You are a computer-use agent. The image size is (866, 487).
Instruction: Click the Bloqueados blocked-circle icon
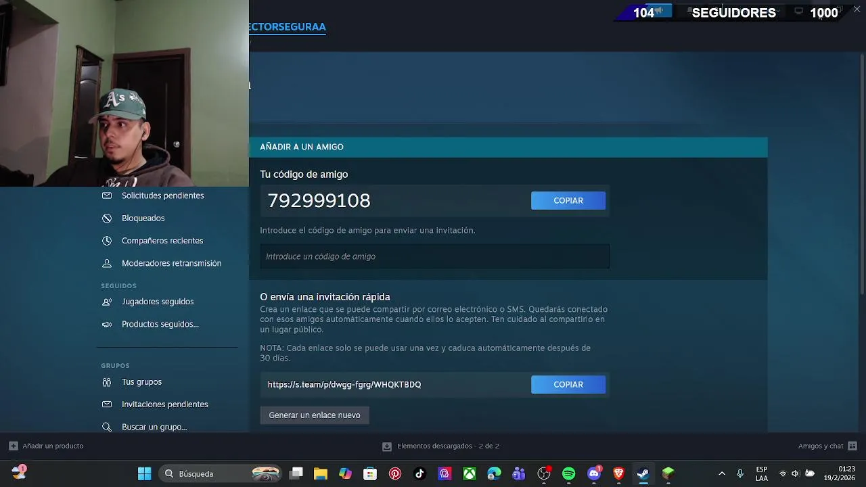point(107,218)
